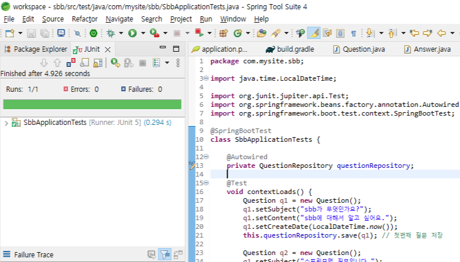The image size is (460, 262).
Task: Switch to the Answer.java editor tab
Action: click(x=427, y=49)
